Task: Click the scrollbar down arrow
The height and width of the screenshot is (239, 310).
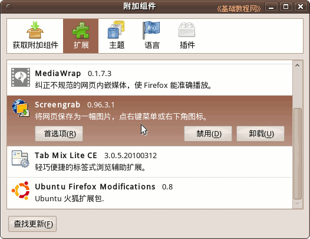Action: (298, 204)
